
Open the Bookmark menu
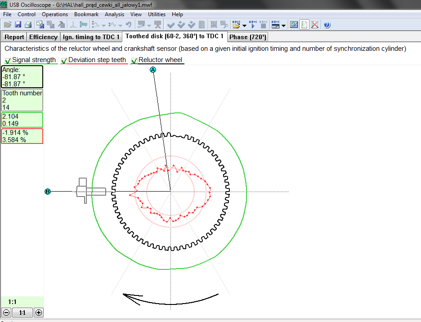86,14
